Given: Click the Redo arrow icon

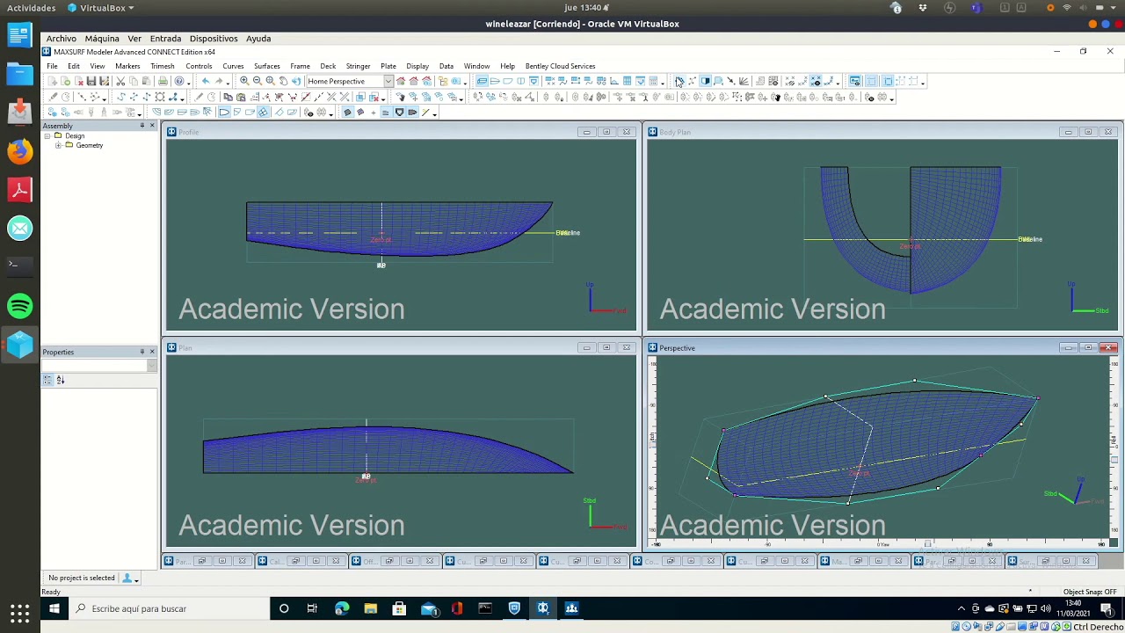Looking at the screenshot, I should pos(218,81).
